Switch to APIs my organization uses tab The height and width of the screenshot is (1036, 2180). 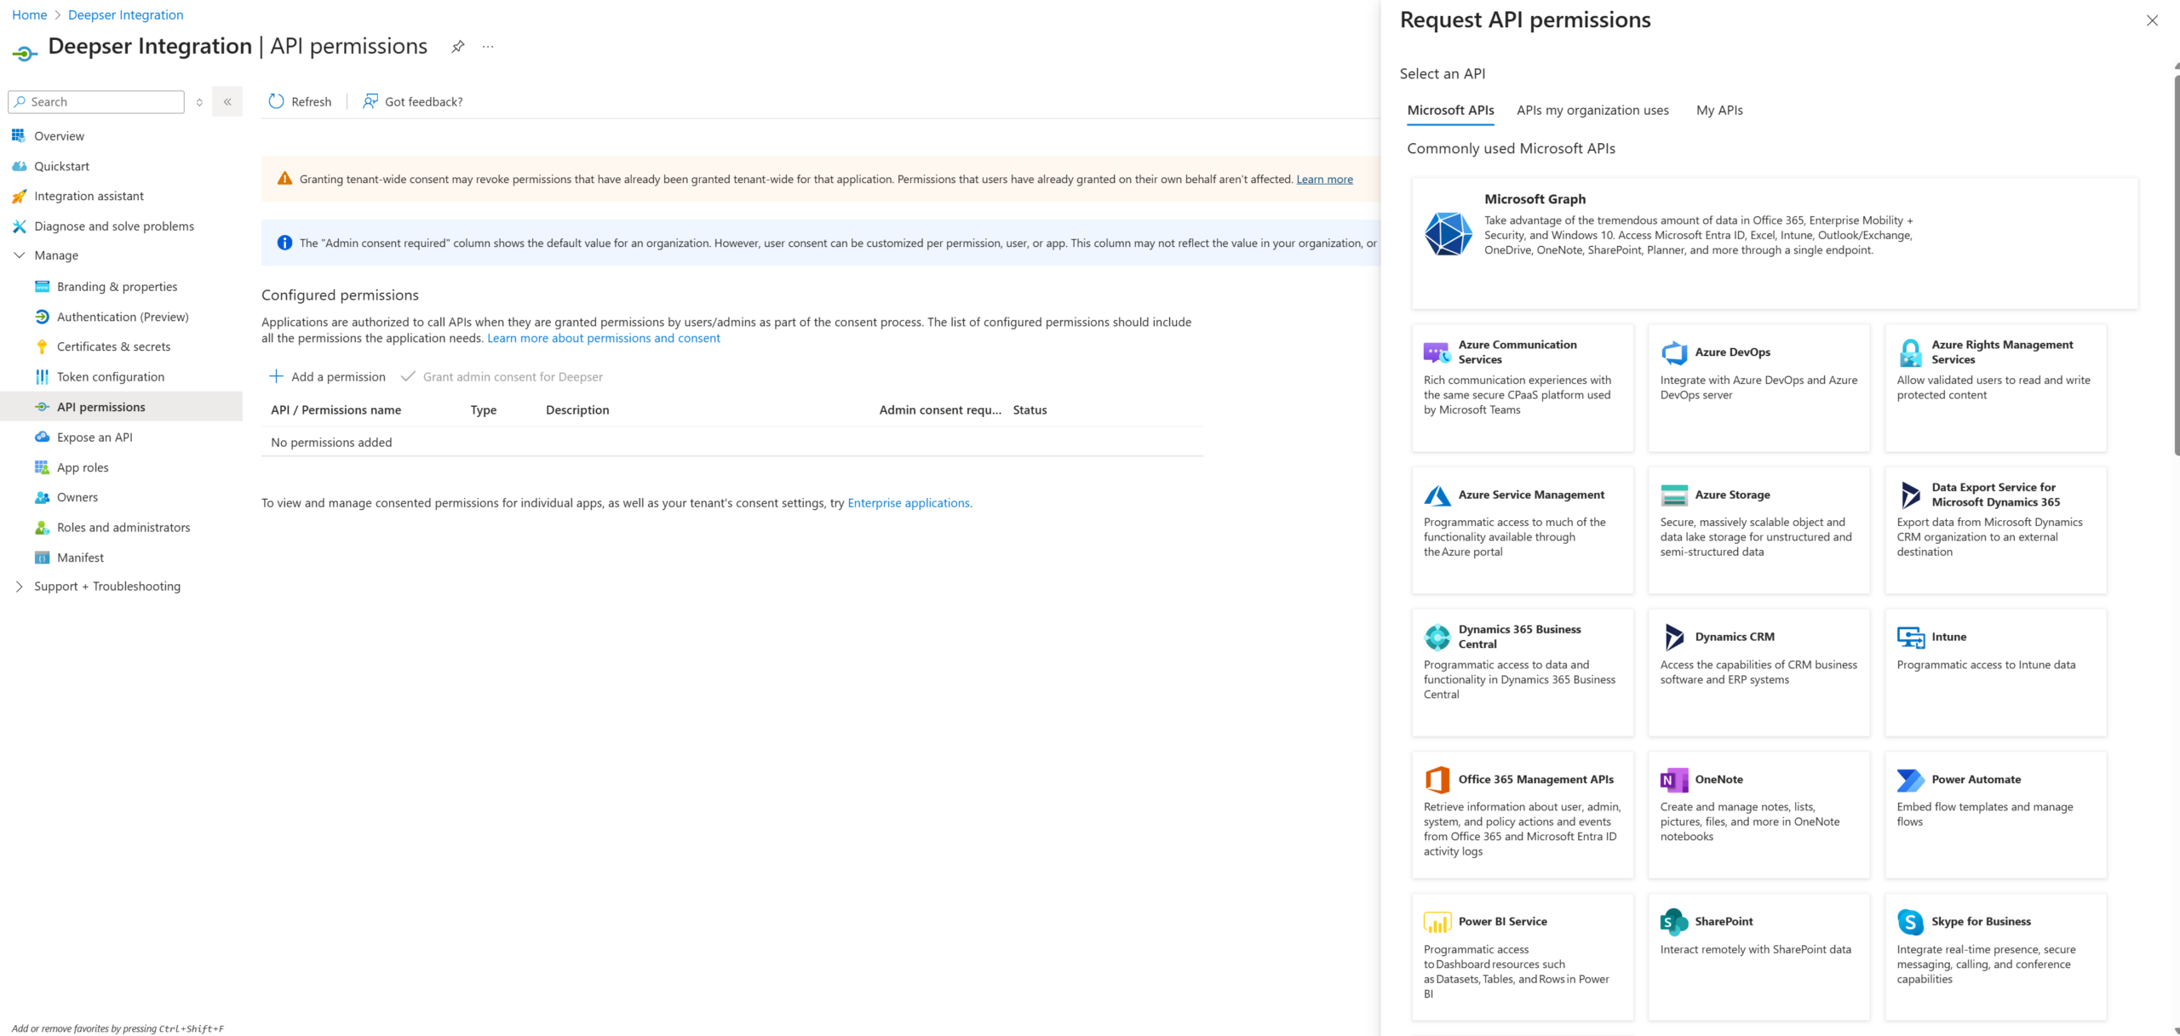point(1592,110)
